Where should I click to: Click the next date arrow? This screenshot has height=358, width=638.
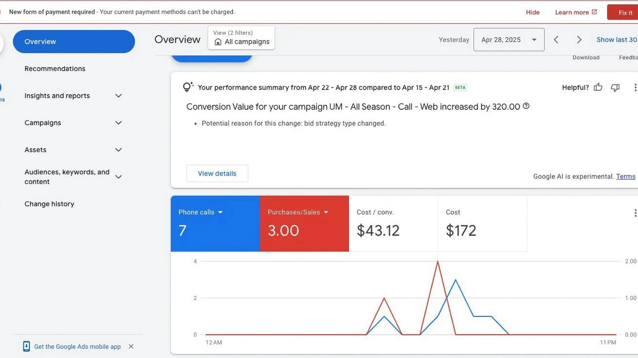pyautogui.click(x=579, y=40)
